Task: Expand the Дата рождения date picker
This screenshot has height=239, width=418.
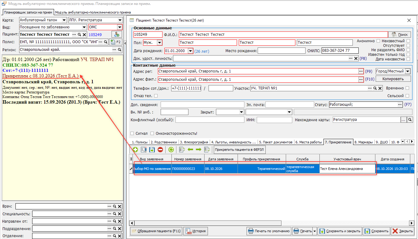Action: 190,51
